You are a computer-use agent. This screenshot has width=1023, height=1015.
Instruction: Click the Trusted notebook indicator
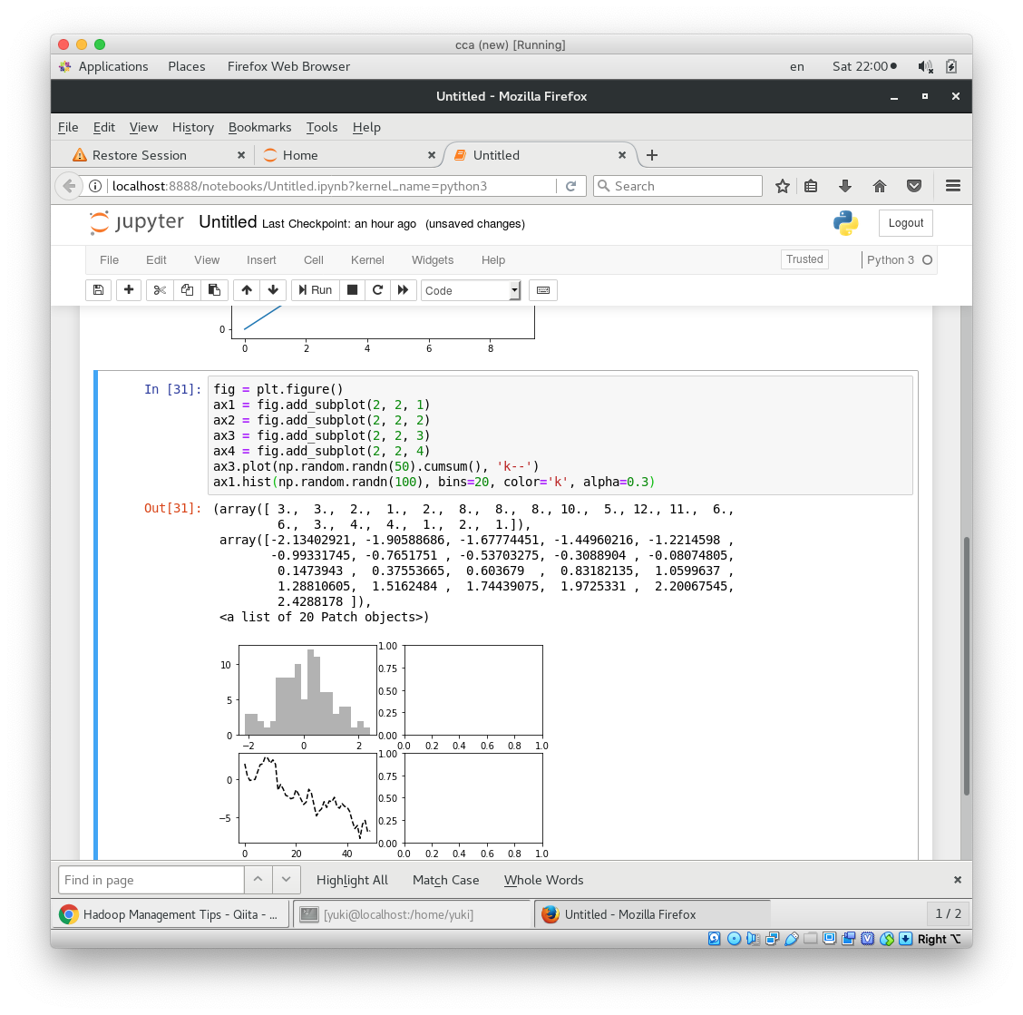804,259
